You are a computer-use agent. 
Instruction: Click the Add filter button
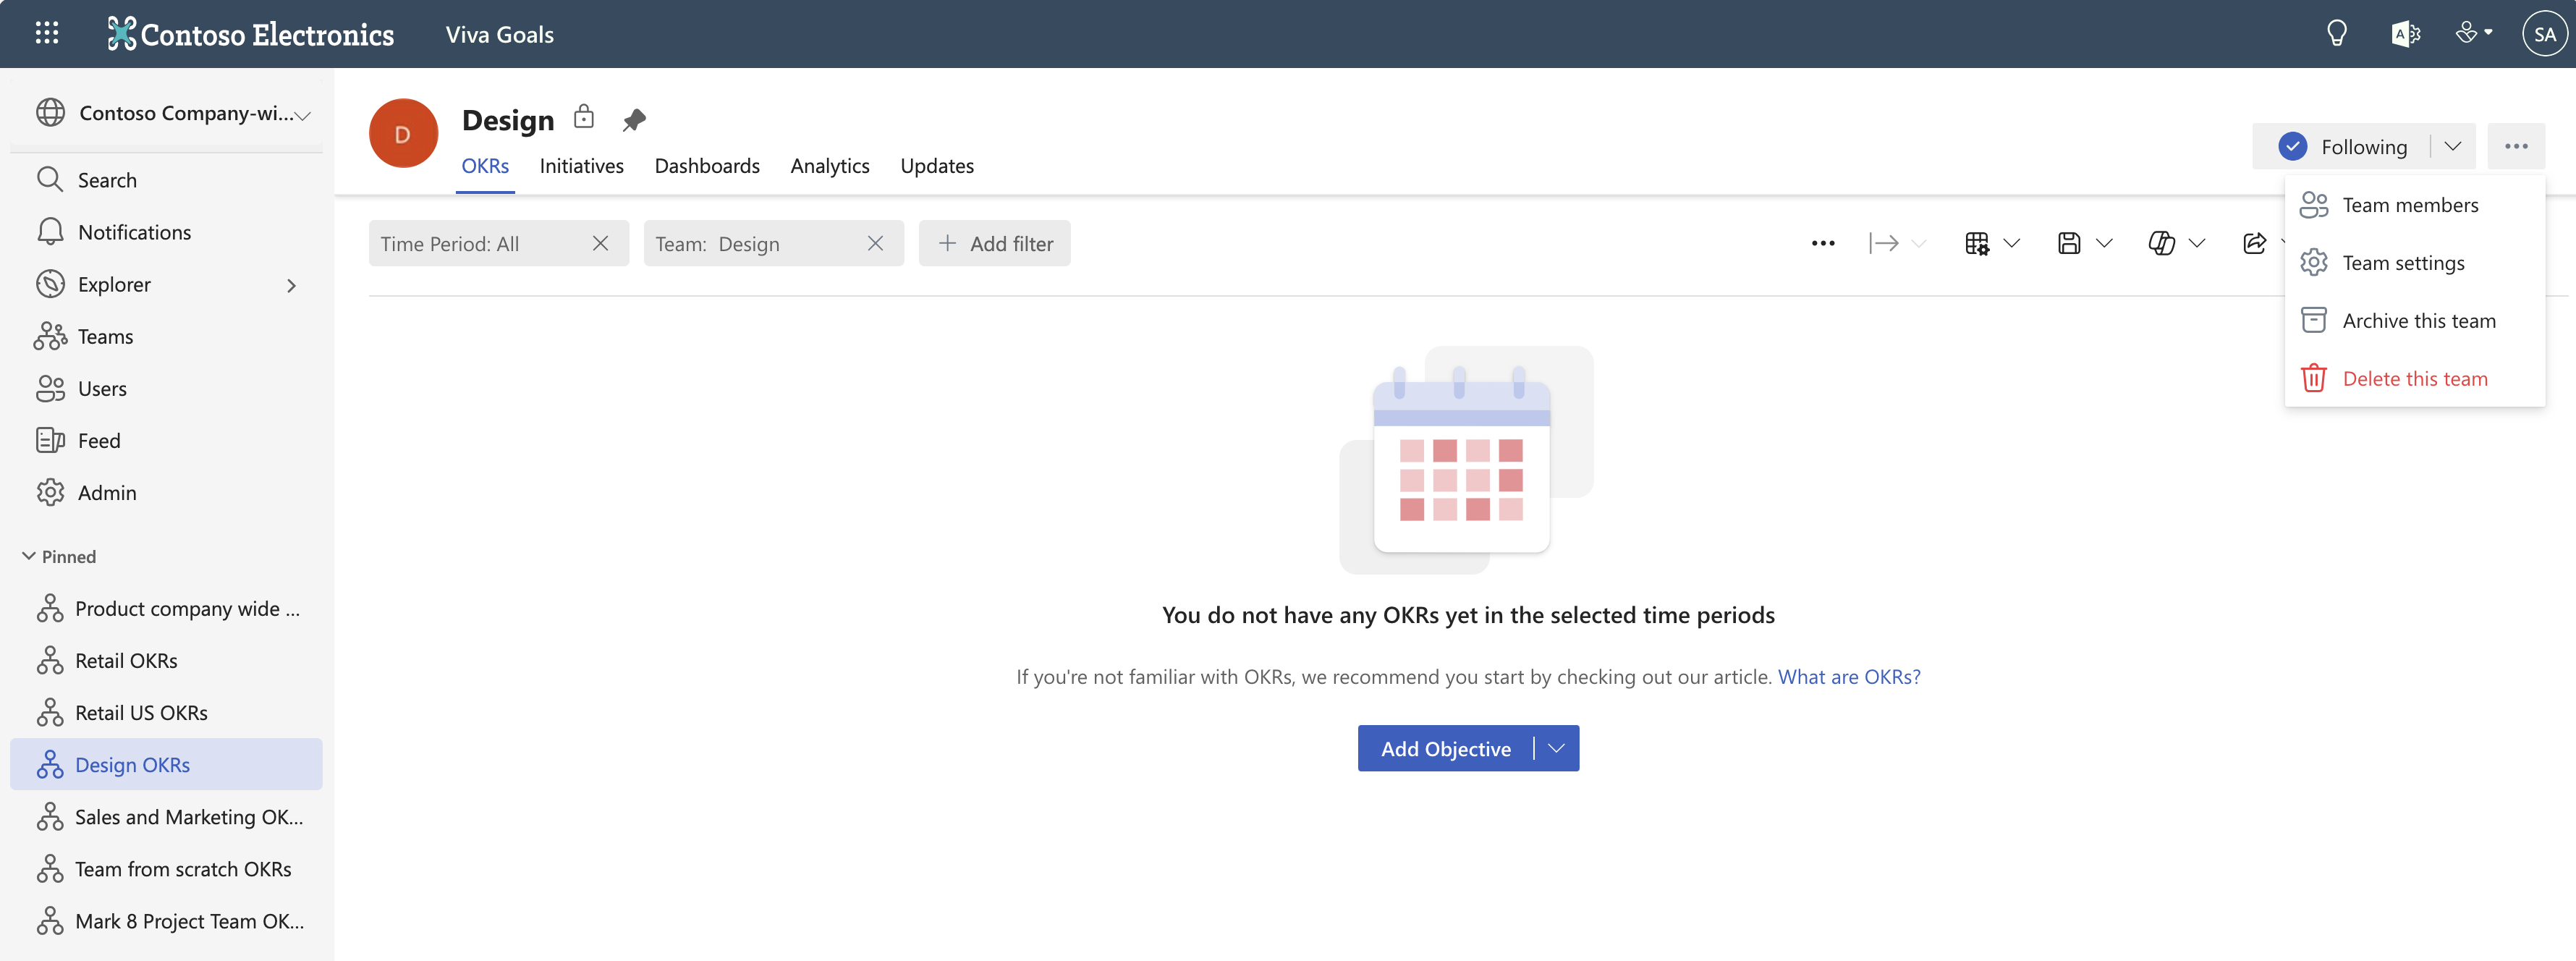point(994,244)
